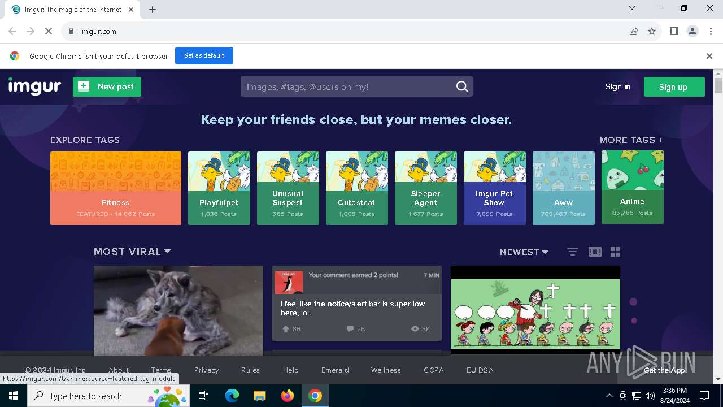
Task: Click the upvote arrow showing 86
Action: pyautogui.click(x=286, y=328)
